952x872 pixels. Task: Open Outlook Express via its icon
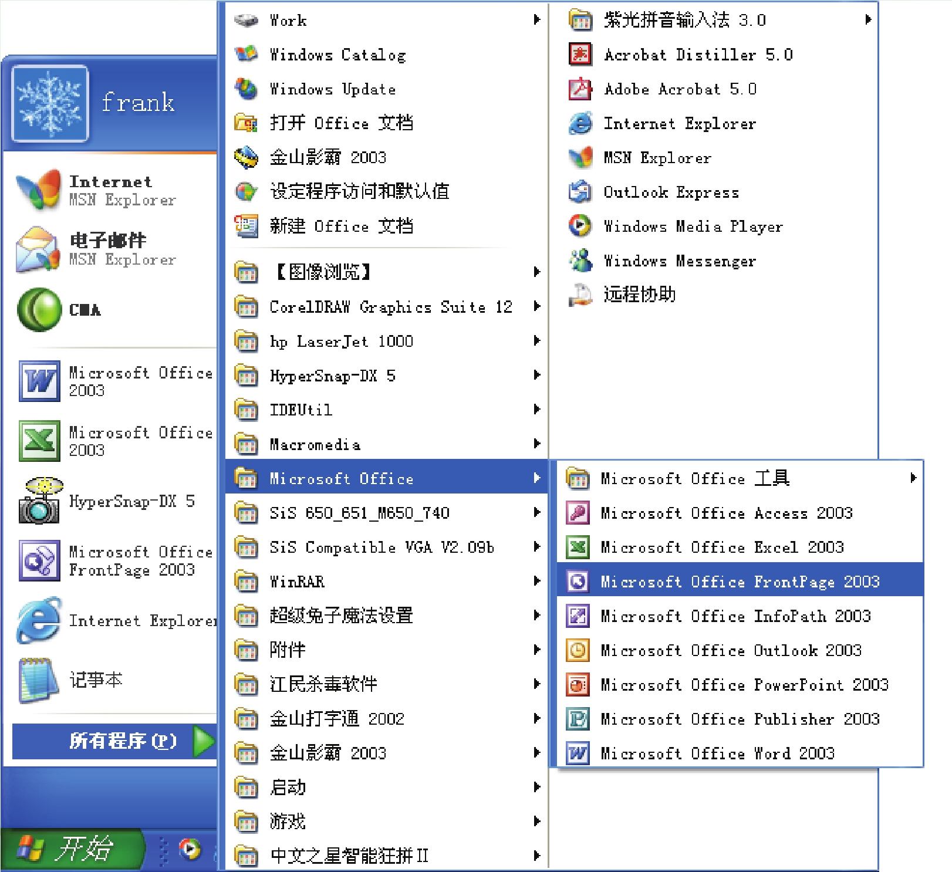click(x=580, y=192)
